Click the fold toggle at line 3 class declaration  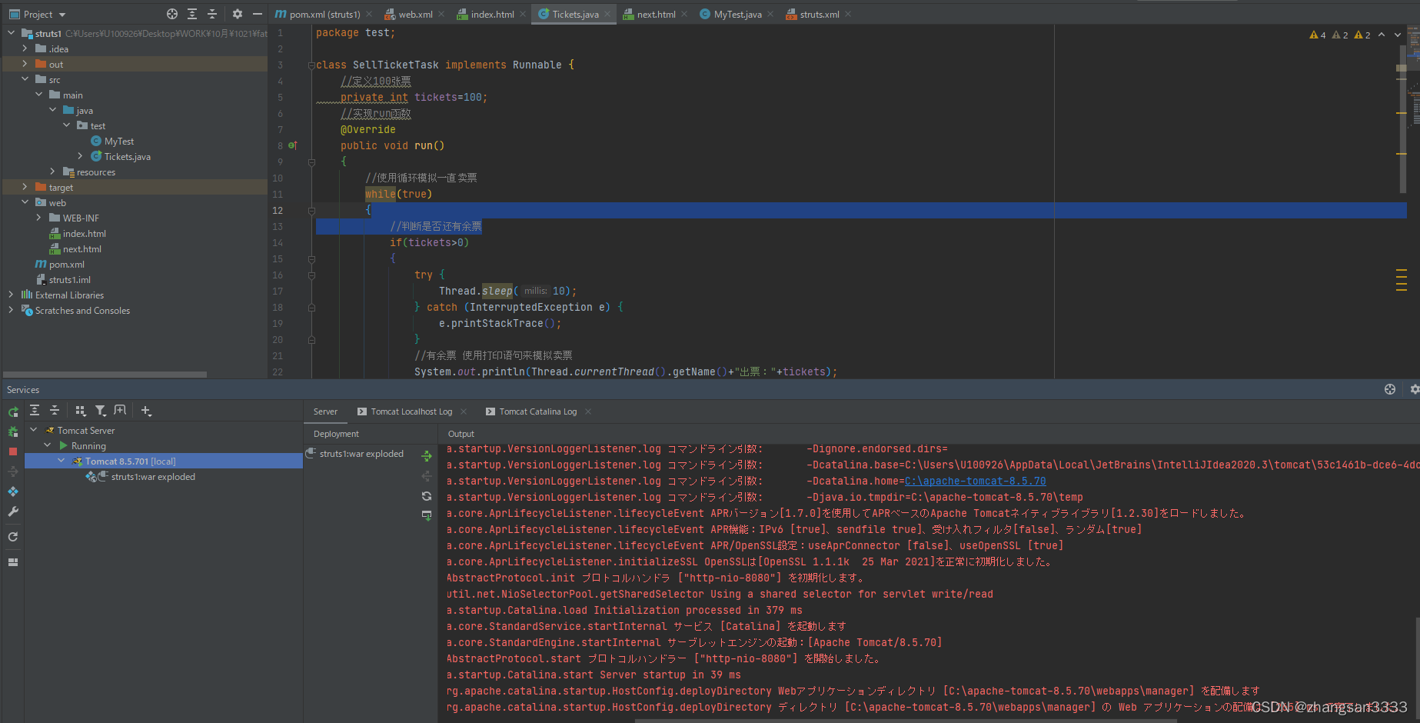311,65
